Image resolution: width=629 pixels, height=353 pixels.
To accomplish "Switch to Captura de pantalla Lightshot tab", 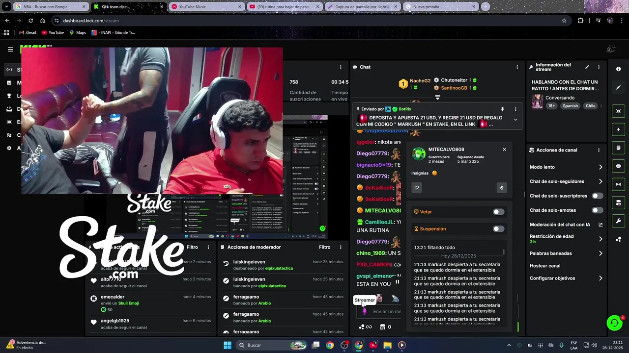I will tap(363, 7).
